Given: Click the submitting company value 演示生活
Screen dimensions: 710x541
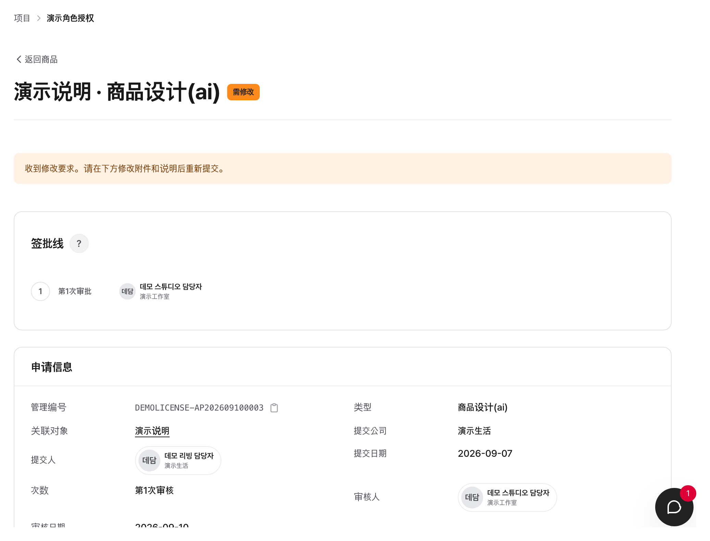Looking at the screenshot, I should (474, 431).
